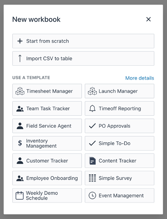Click the grid icon beside Simple Survey
The image size is (167, 219).
pos(93,178)
